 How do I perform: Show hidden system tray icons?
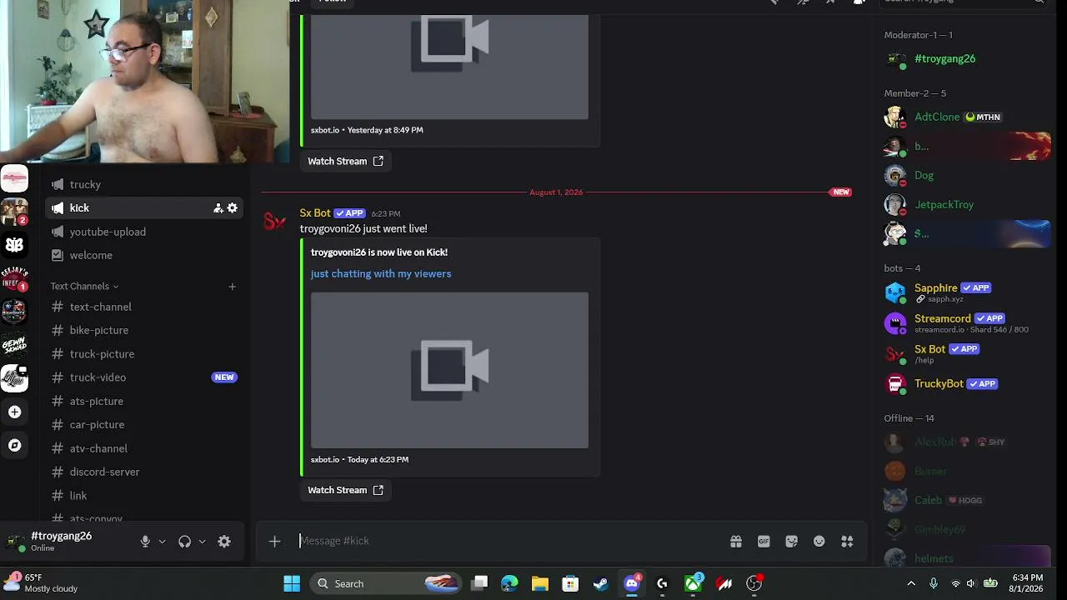tap(911, 583)
